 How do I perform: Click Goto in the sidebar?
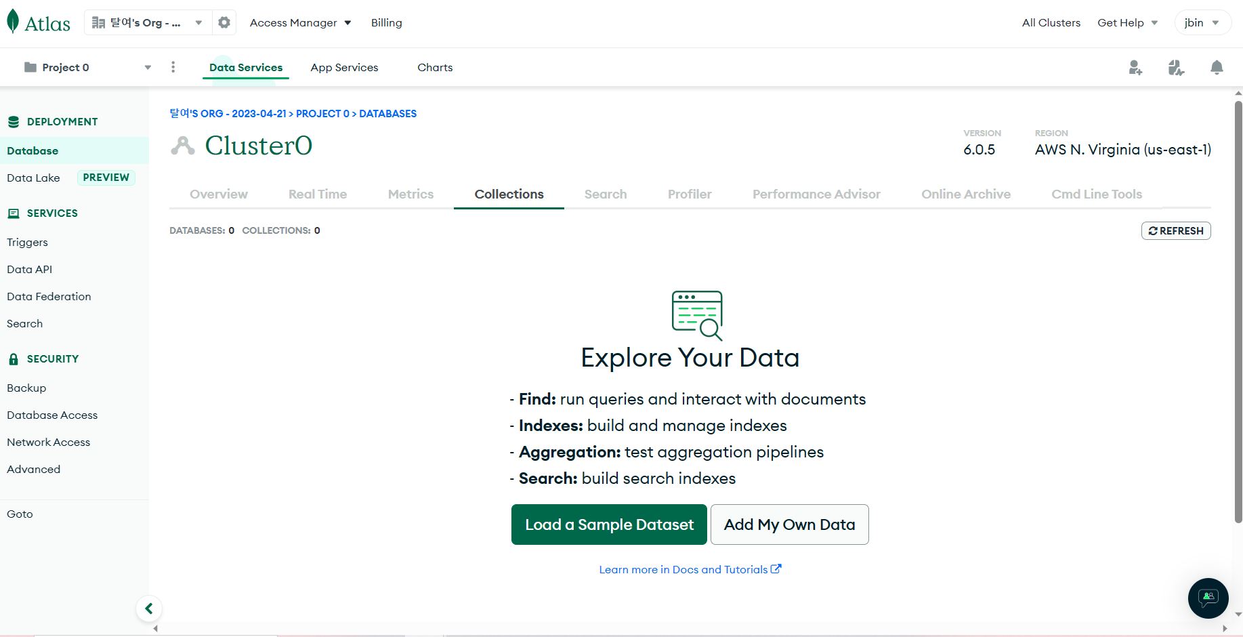coord(20,514)
